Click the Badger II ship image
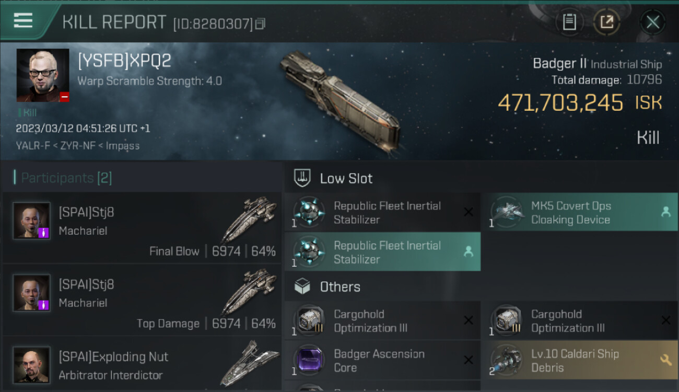The height and width of the screenshot is (392, 679). click(x=340, y=99)
